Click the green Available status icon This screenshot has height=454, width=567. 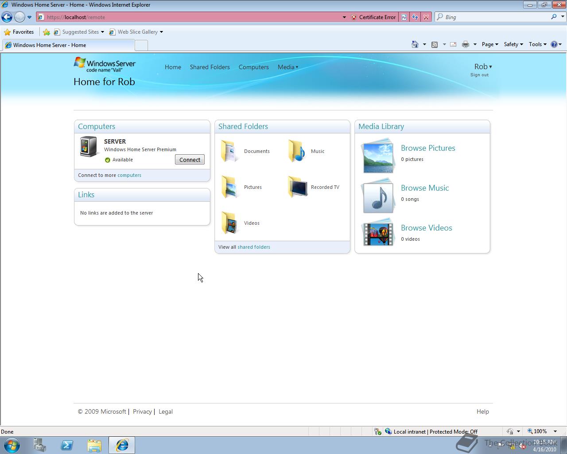coord(107,160)
